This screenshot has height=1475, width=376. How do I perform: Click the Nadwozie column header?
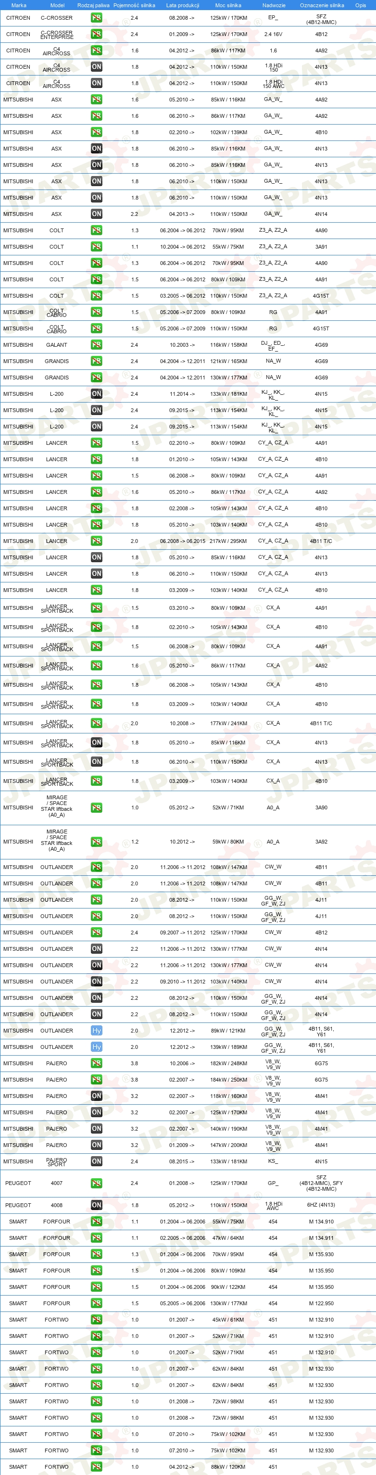tap(274, 5)
